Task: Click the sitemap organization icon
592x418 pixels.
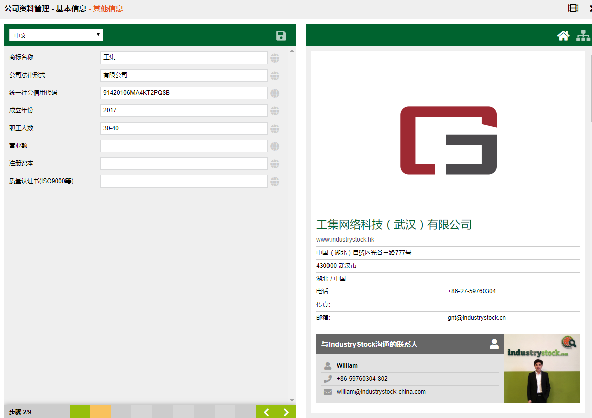Action: (x=583, y=35)
